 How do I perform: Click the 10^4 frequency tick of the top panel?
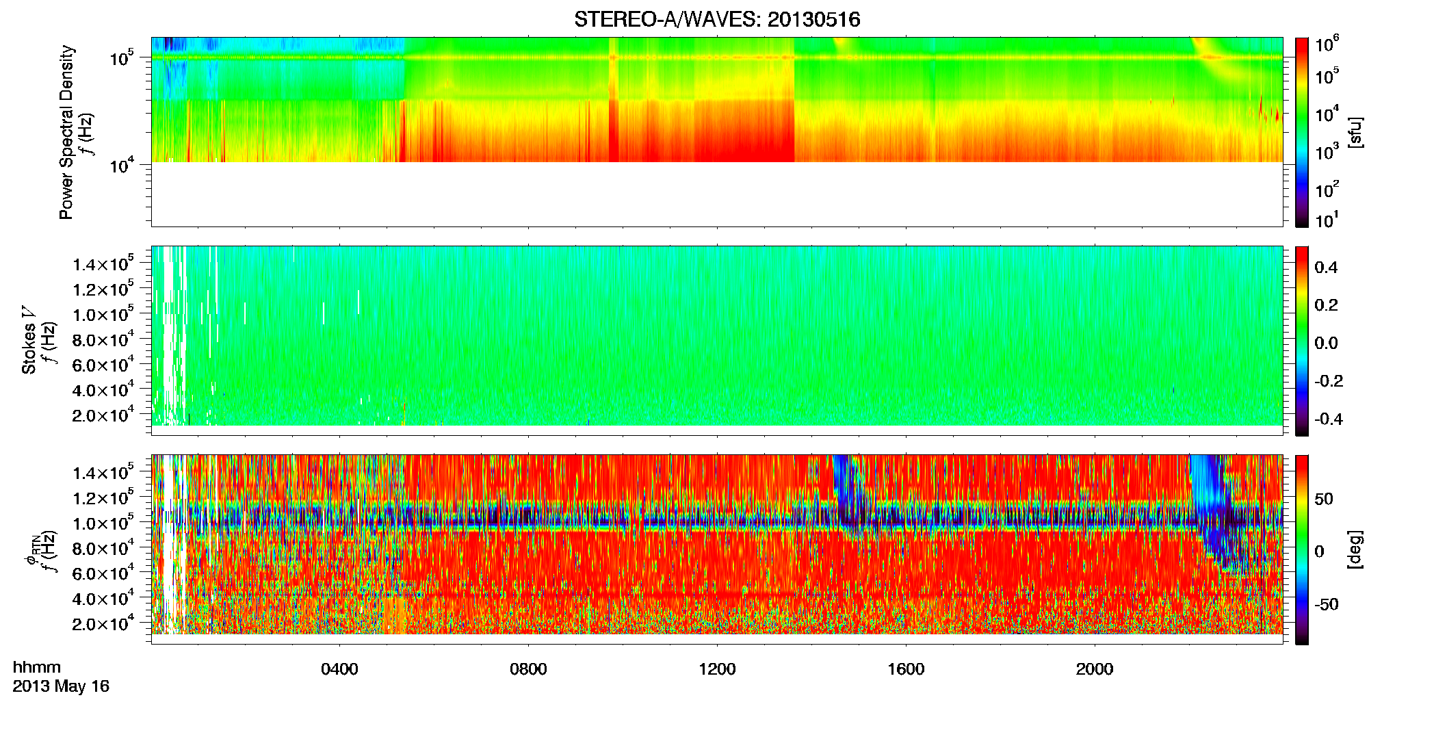pyautogui.click(x=121, y=165)
